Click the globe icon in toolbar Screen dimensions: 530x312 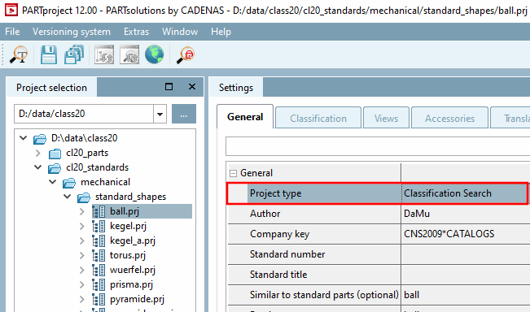click(155, 54)
